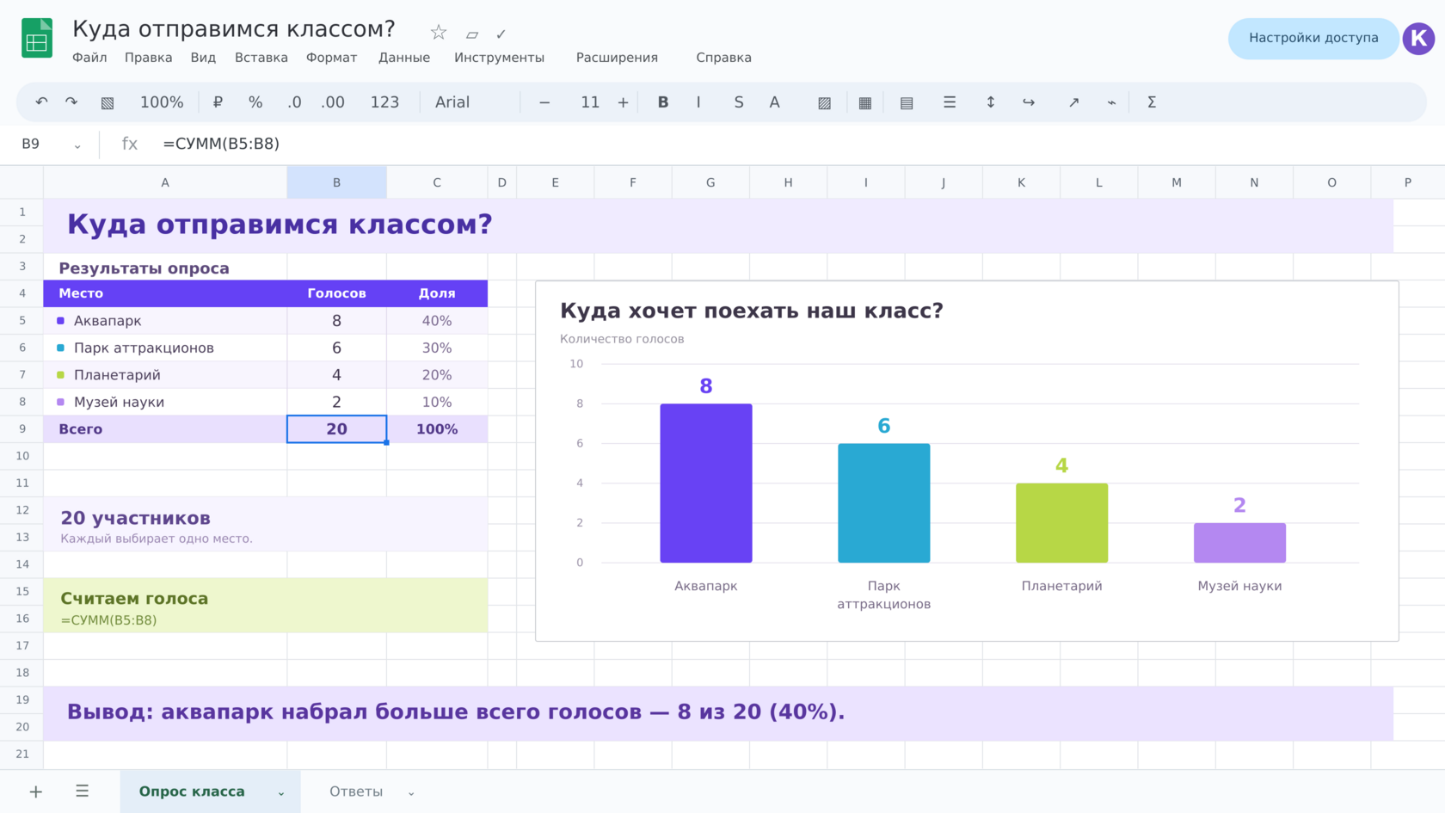The width and height of the screenshot is (1445, 813).
Task: Open the fill color bucket icon
Action: coord(824,102)
